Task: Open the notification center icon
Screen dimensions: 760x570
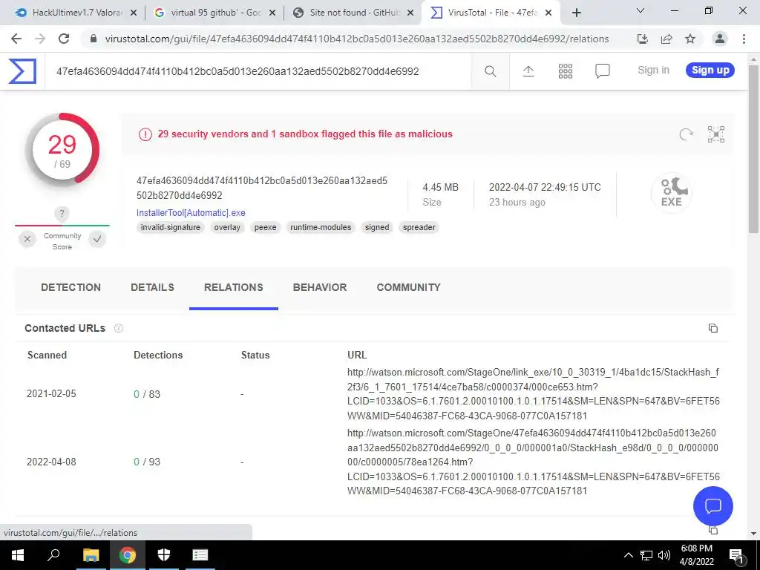Action: [x=736, y=555]
